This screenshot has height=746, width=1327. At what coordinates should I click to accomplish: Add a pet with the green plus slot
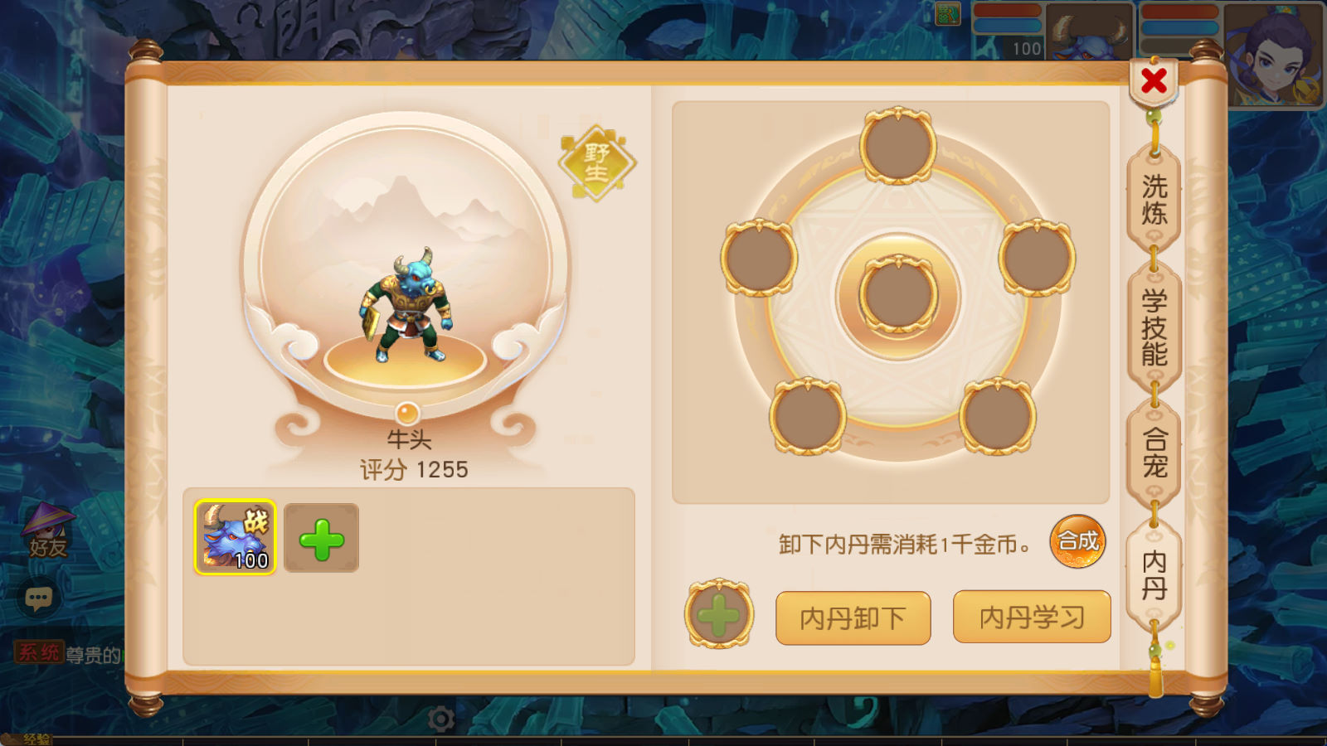[322, 539]
